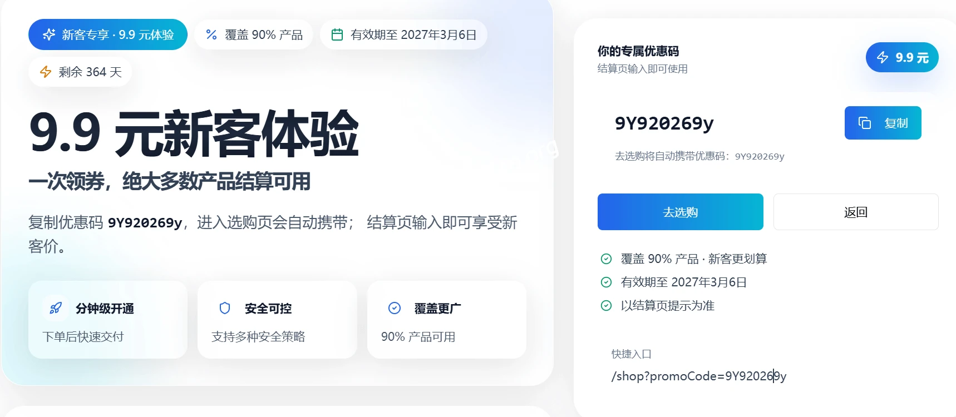Copy the promo code with 复制 button
Viewport: 956px width, 417px height.
[x=883, y=123]
